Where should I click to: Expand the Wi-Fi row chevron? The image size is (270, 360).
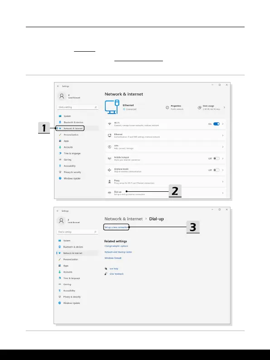(223, 124)
